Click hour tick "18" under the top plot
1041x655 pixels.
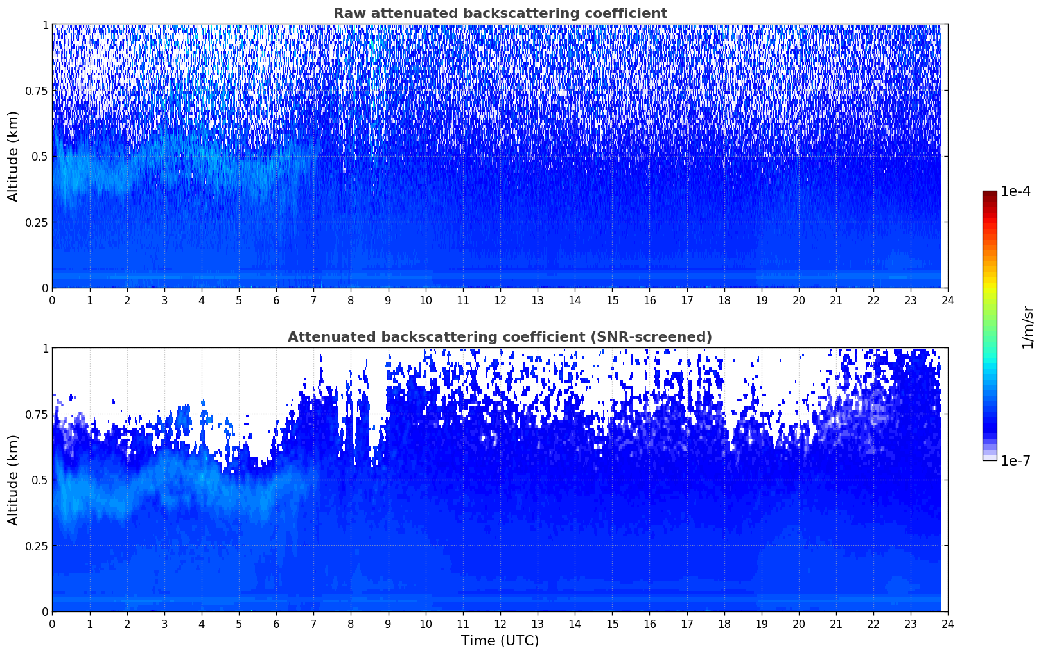[724, 300]
